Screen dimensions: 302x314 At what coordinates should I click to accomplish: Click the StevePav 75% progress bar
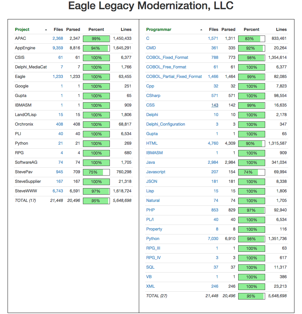click(x=96, y=172)
